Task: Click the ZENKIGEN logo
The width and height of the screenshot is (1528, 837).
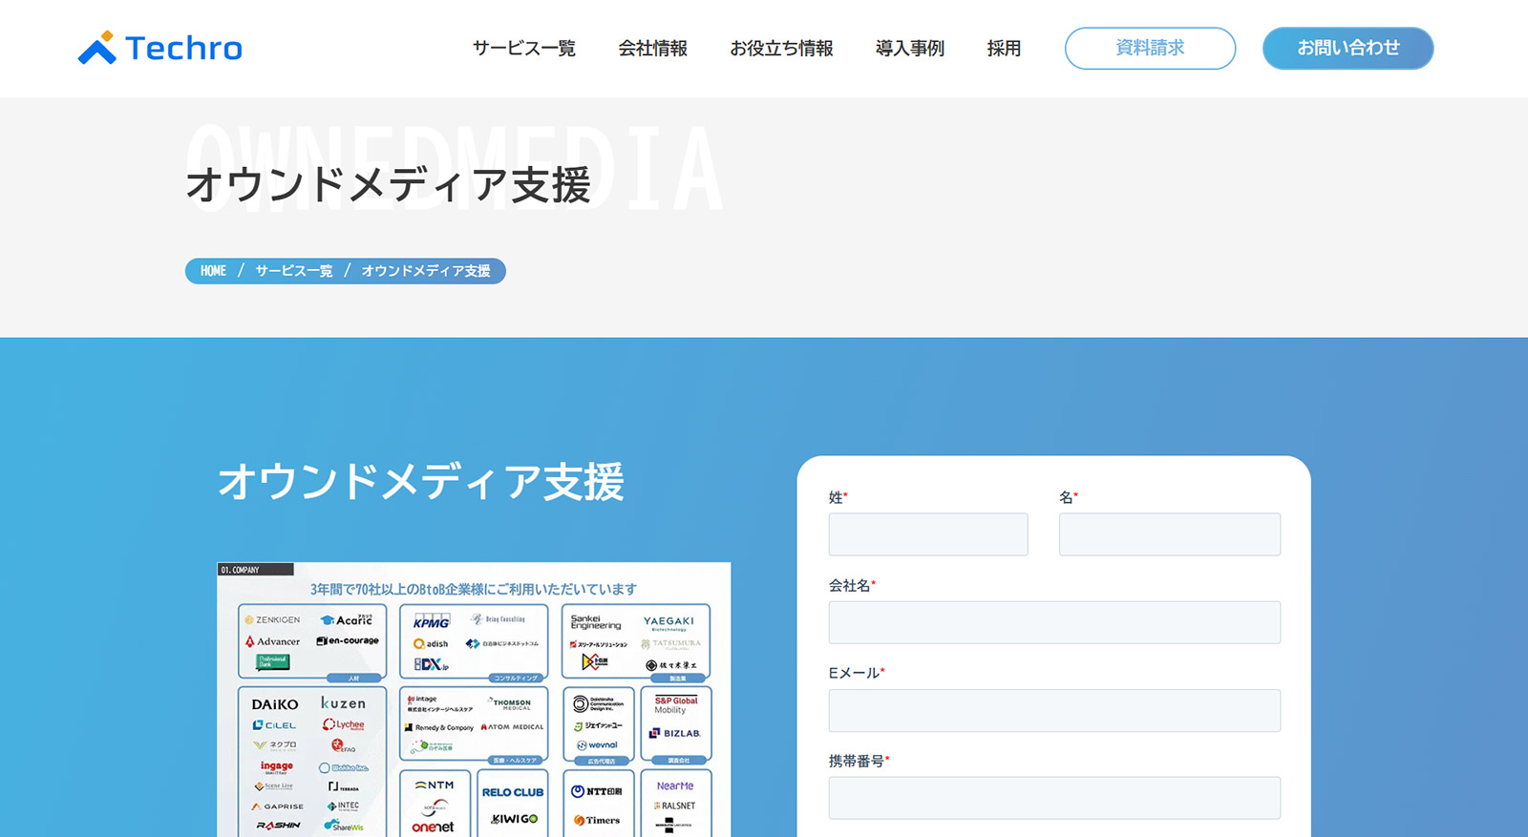Action: click(x=272, y=620)
